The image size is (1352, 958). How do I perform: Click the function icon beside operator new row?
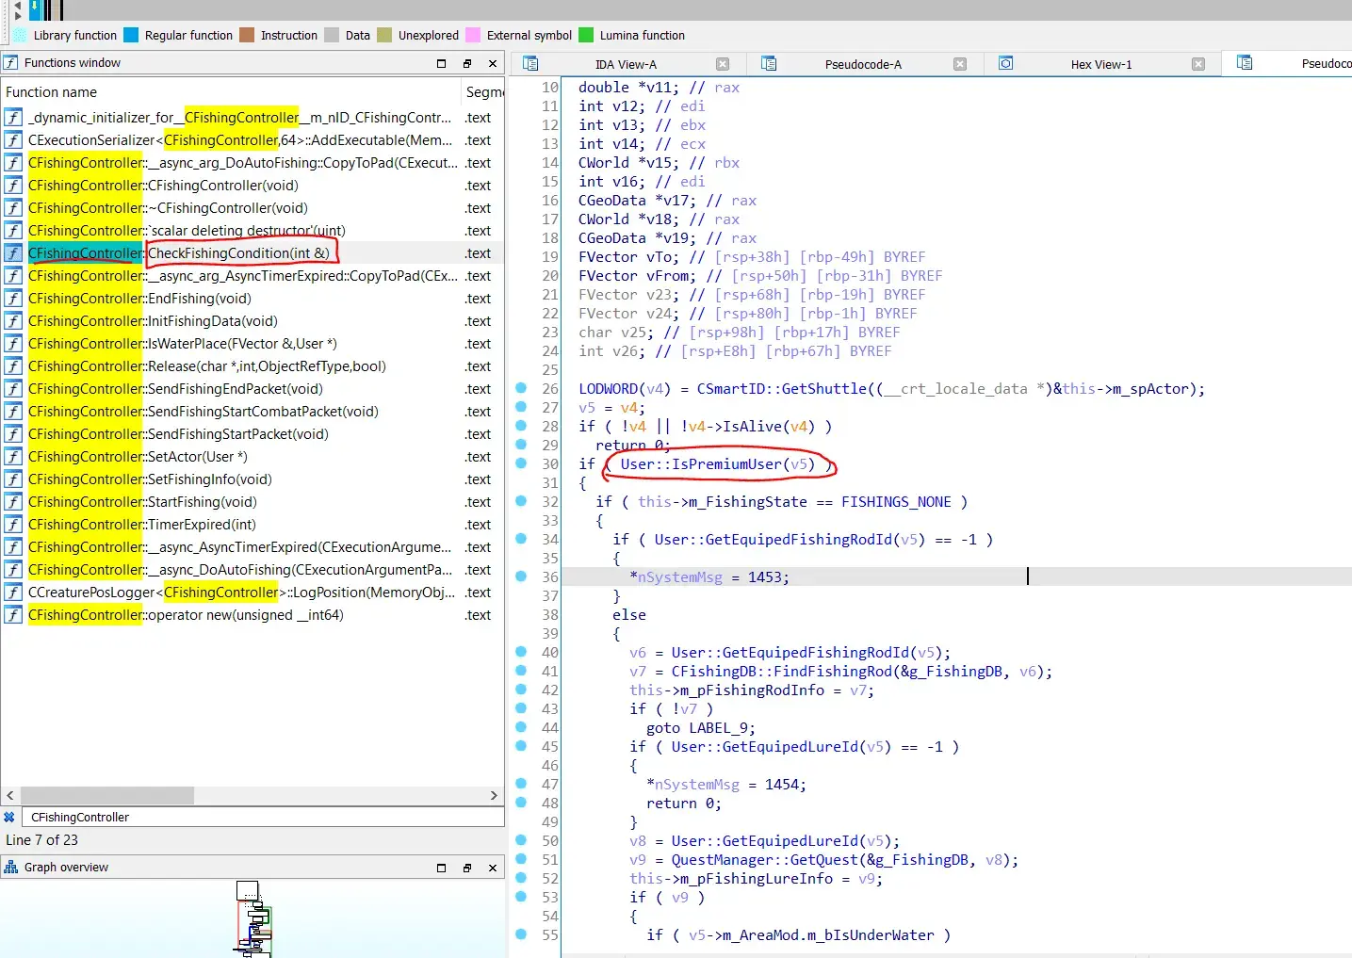pyautogui.click(x=13, y=615)
